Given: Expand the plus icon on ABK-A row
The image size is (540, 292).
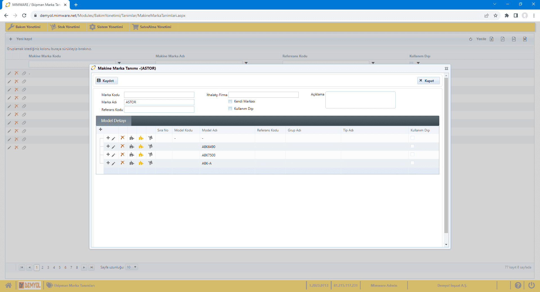Looking at the screenshot, I should click(108, 163).
